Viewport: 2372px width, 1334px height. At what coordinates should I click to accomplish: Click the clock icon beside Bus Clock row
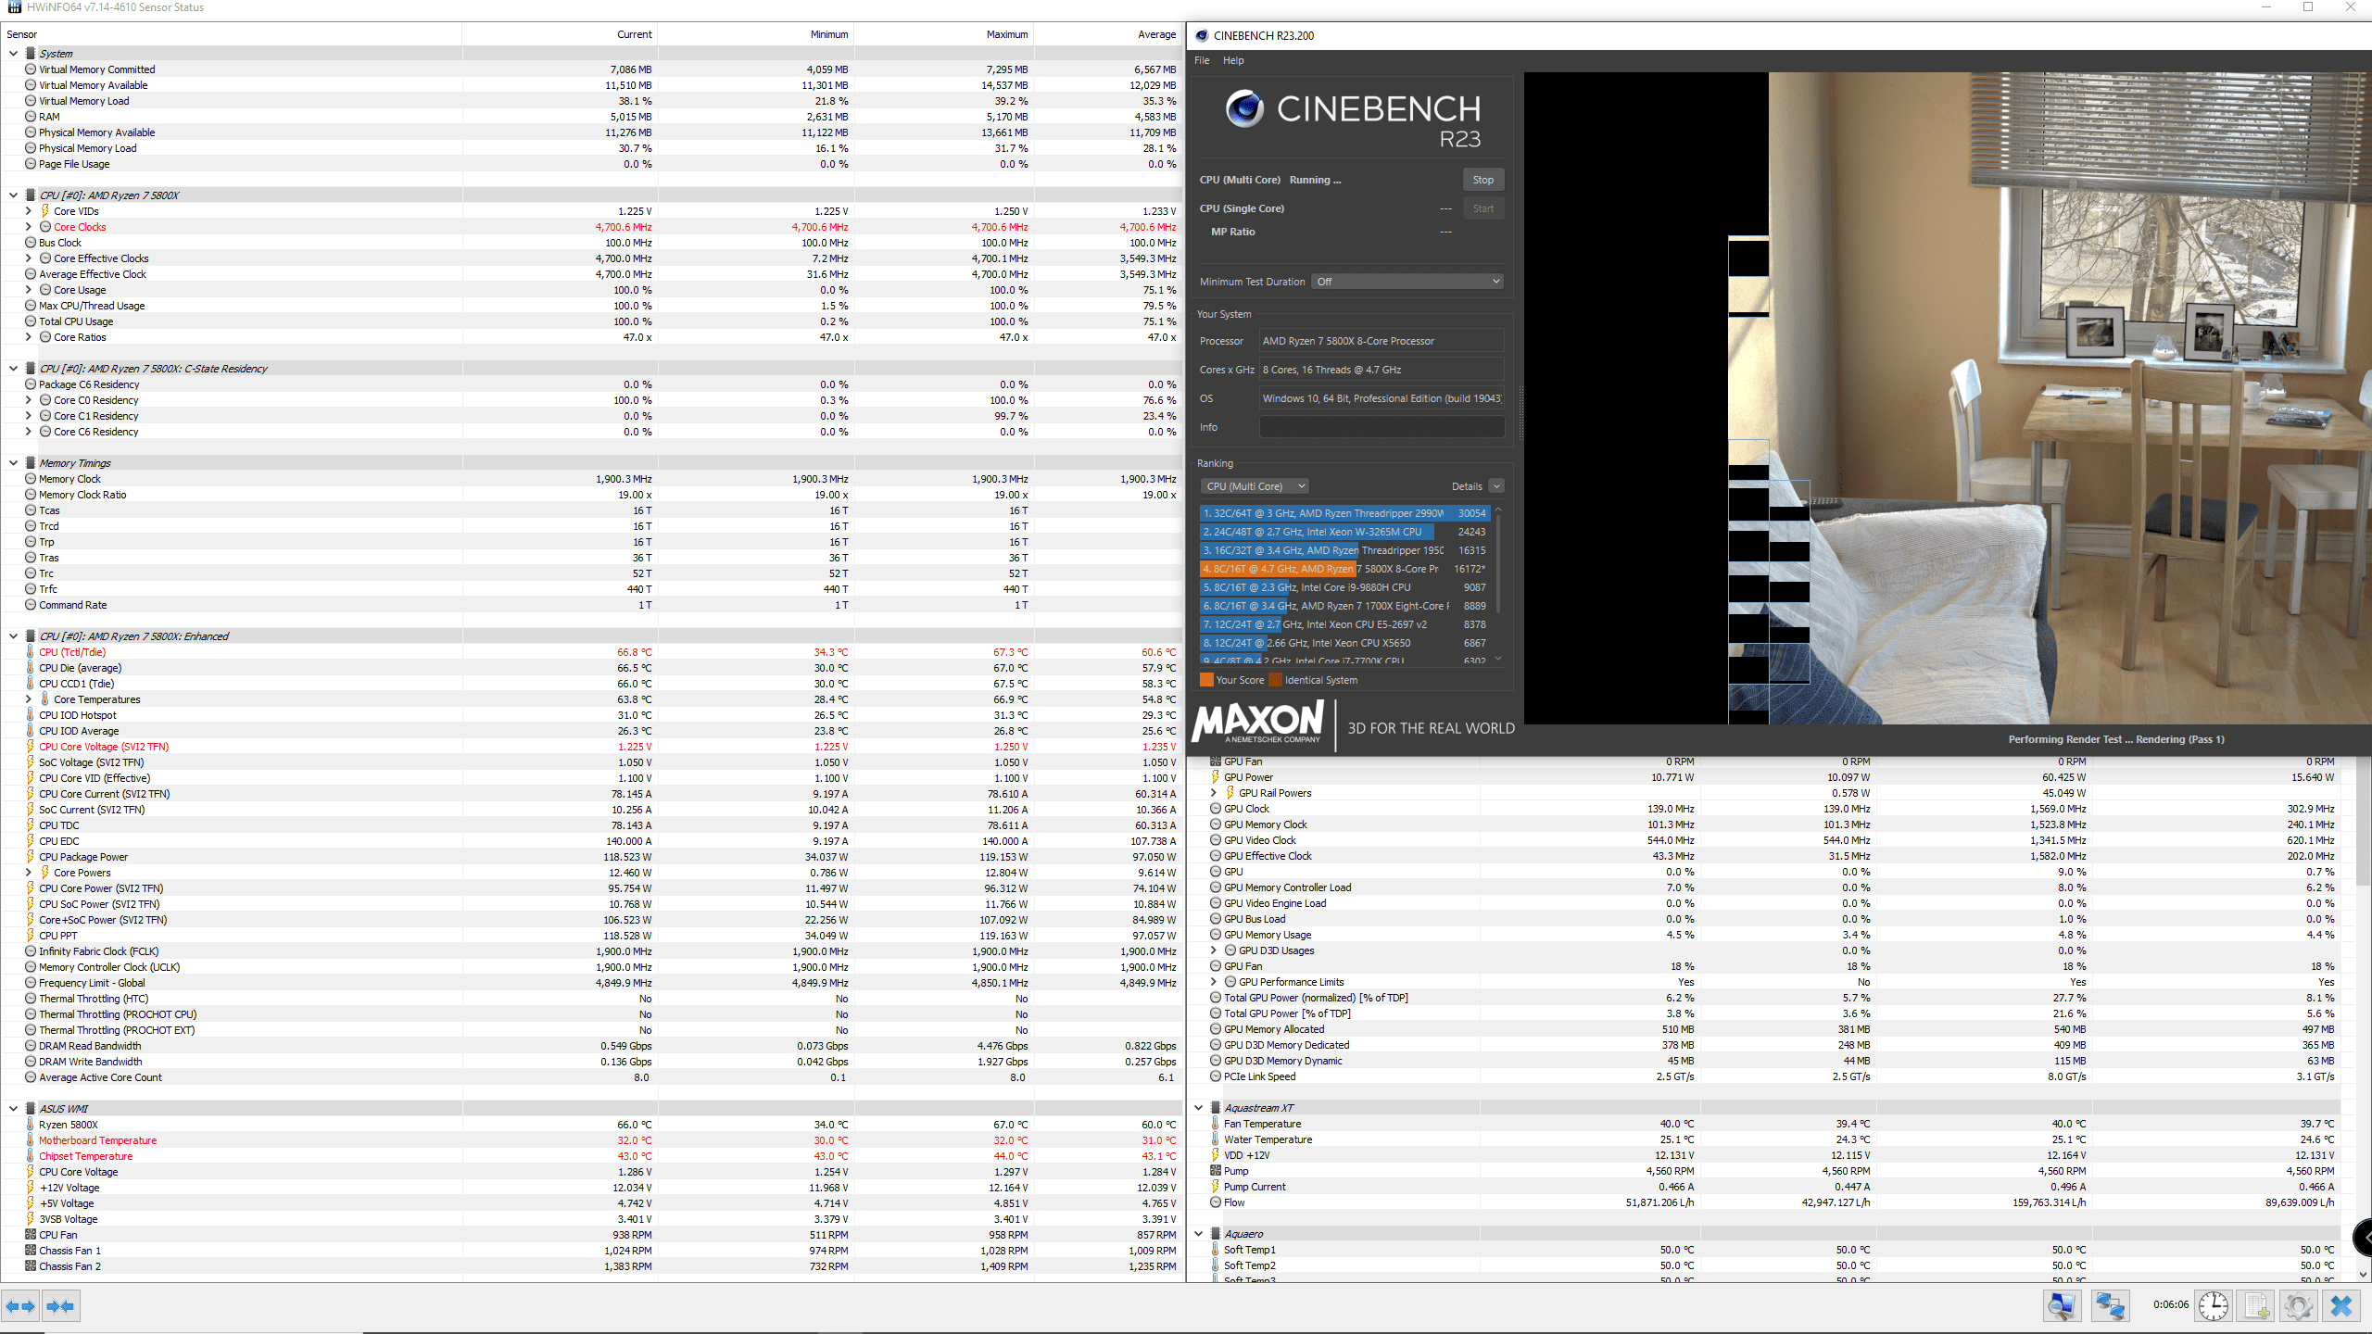[31, 243]
